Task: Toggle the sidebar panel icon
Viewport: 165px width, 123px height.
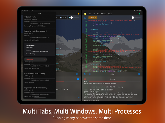Action: [x=85, y=18]
